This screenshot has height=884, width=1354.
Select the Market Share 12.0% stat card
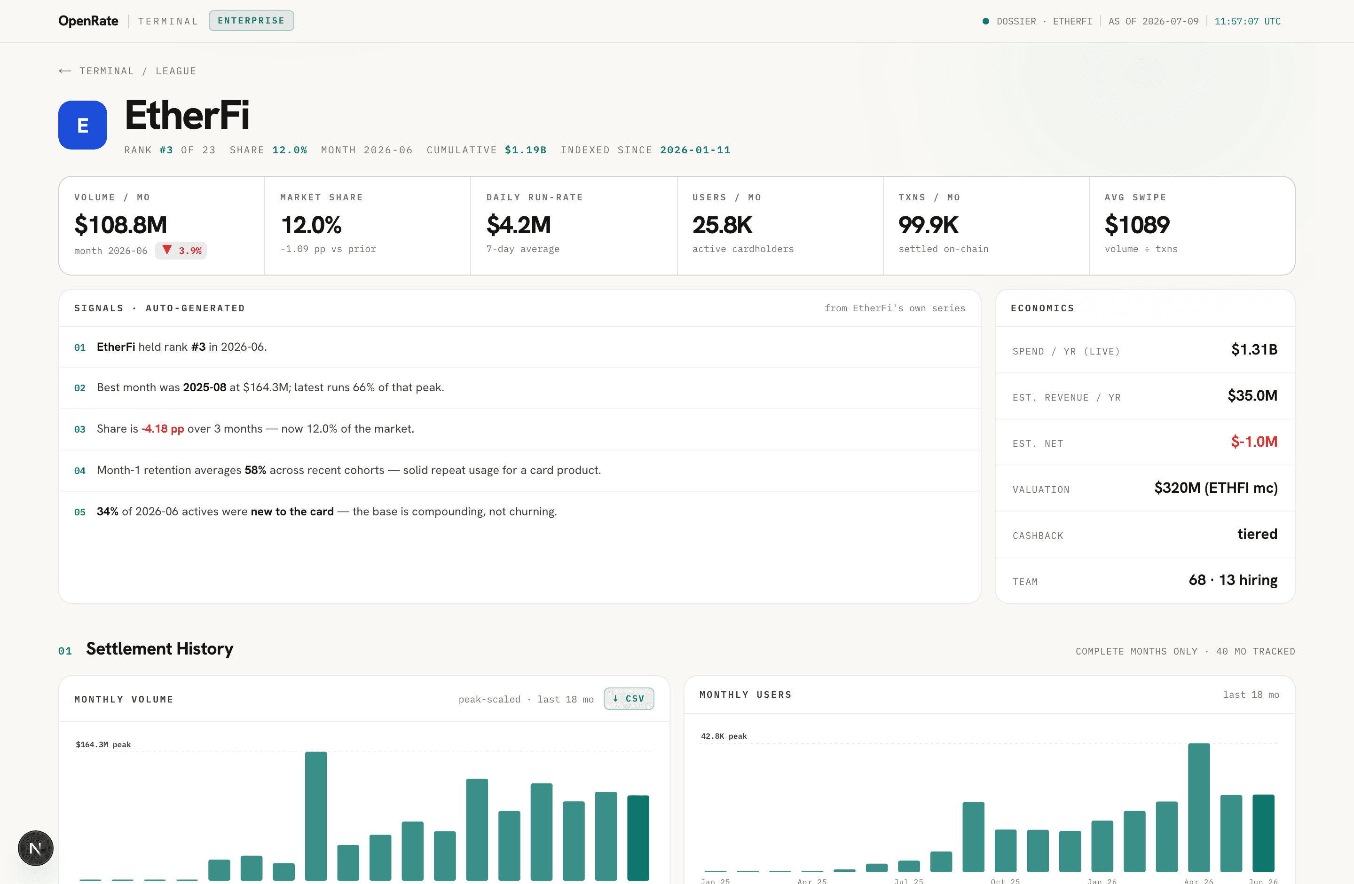[x=368, y=226]
